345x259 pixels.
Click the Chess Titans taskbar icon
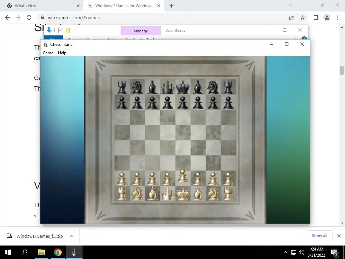74,252
